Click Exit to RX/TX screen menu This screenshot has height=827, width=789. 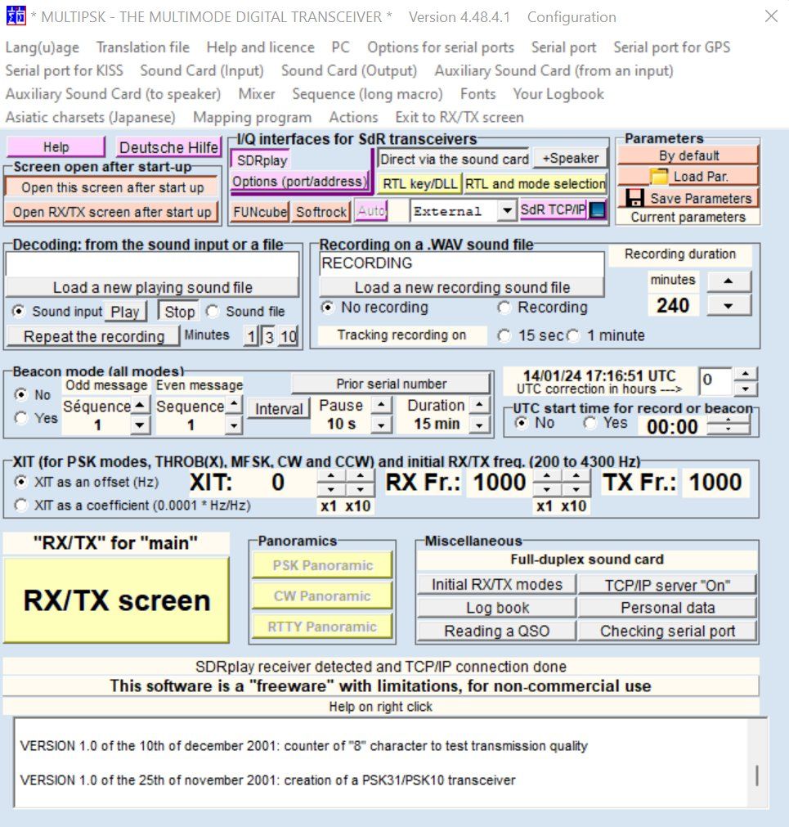click(460, 116)
